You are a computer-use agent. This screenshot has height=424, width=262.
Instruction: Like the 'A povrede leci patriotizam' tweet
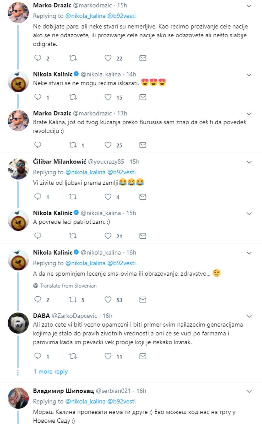tap(108, 236)
